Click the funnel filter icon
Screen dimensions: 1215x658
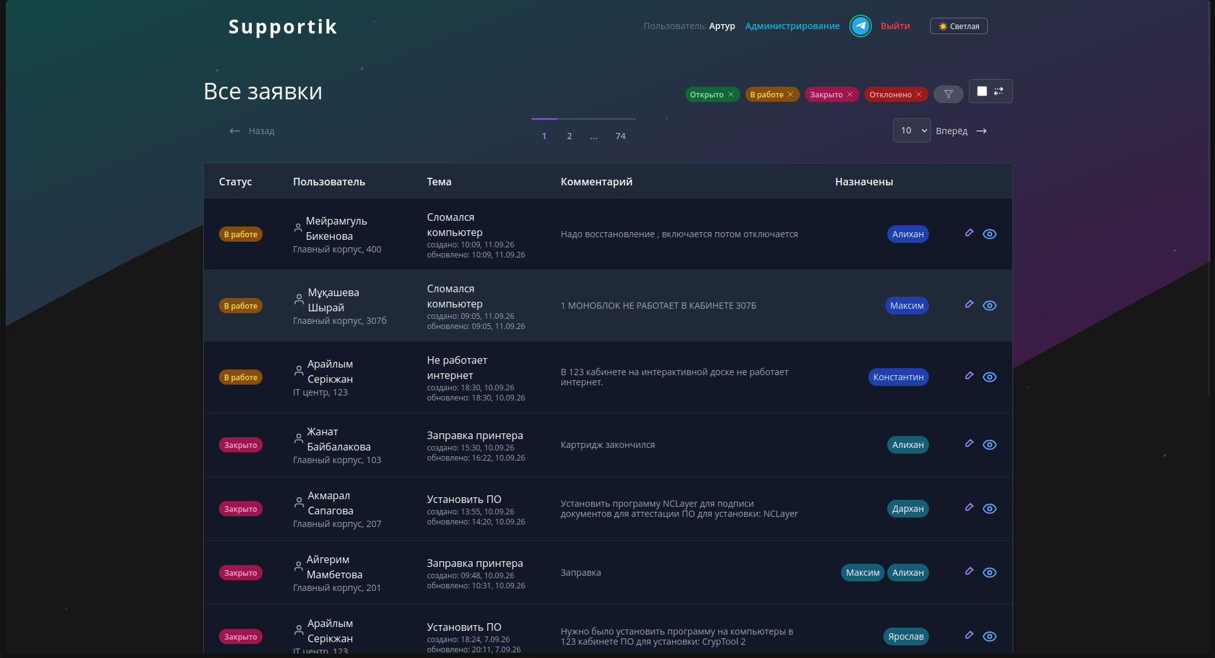(948, 94)
